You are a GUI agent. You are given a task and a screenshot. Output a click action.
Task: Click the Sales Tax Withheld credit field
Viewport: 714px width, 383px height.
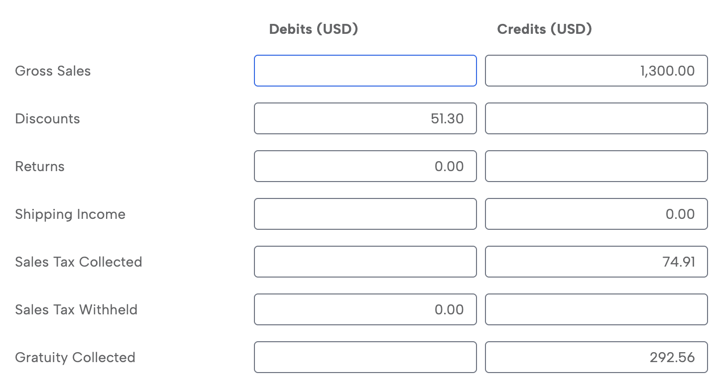click(x=596, y=309)
